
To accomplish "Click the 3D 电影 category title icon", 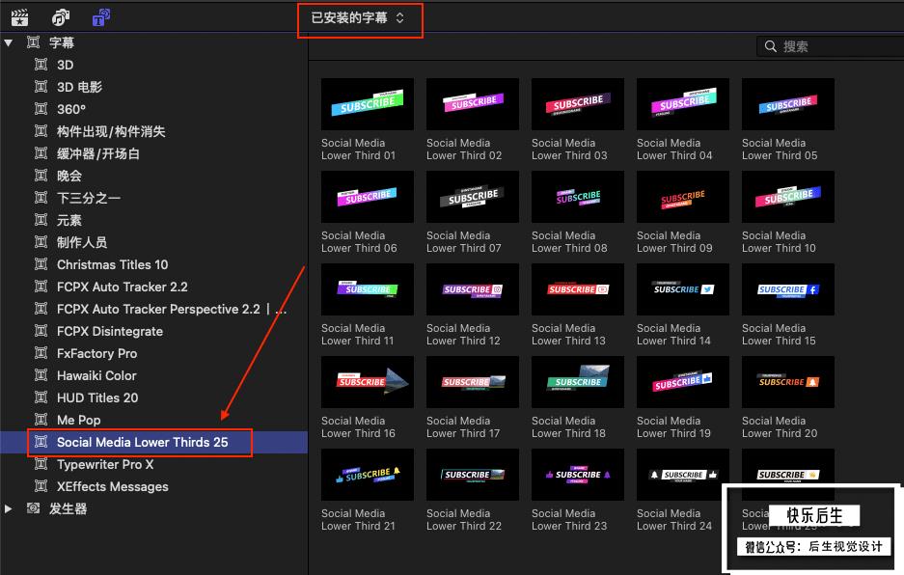I will coord(41,87).
